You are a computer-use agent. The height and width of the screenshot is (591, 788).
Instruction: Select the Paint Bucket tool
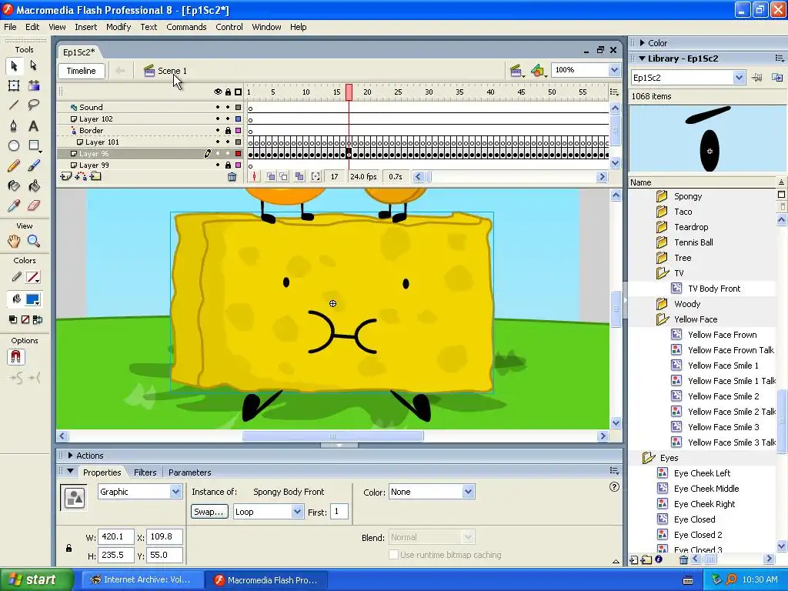point(34,186)
